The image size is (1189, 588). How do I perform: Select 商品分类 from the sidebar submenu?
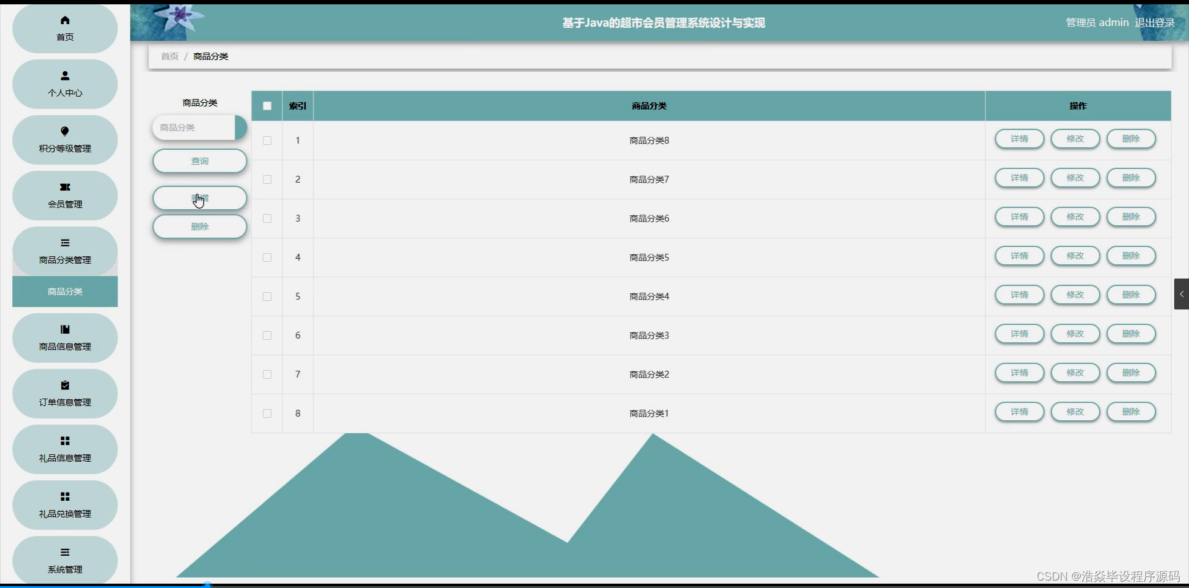(x=64, y=292)
